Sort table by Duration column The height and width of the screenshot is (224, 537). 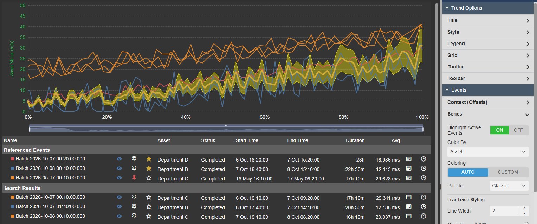(355, 140)
